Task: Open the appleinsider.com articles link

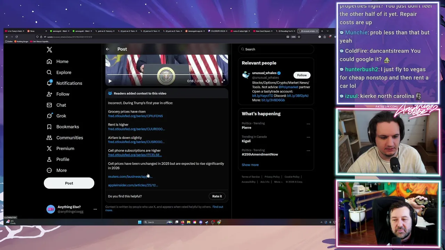Action: click(x=133, y=185)
